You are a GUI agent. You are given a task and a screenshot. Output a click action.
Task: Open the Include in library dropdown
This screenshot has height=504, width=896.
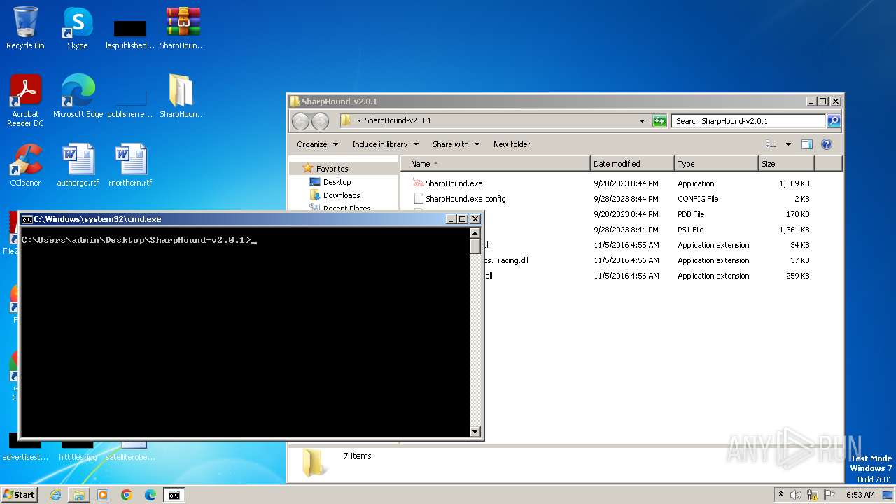[x=385, y=144]
